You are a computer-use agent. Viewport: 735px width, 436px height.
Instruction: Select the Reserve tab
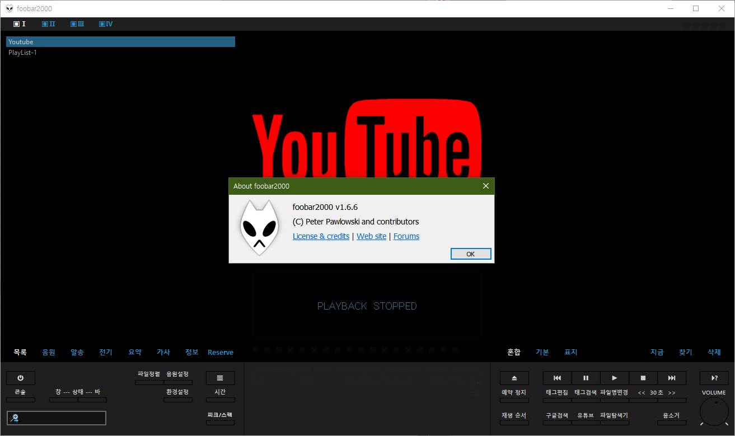tap(221, 352)
